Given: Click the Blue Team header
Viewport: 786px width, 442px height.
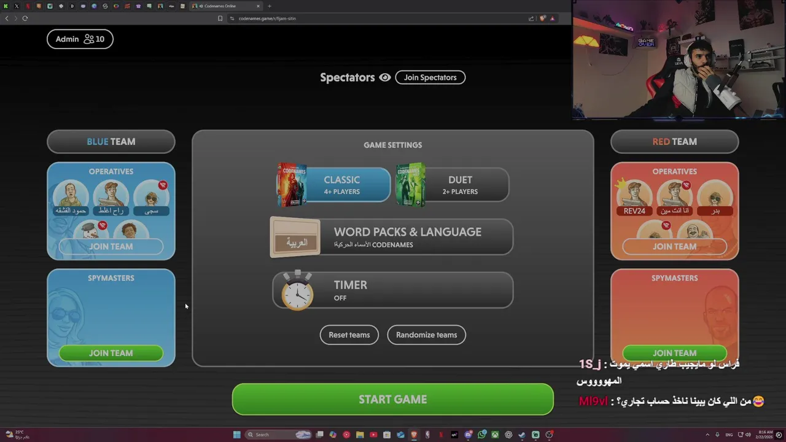Looking at the screenshot, I should [x=111, y=142].
